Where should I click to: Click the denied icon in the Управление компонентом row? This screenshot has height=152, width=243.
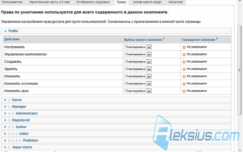tap(184, 54)
